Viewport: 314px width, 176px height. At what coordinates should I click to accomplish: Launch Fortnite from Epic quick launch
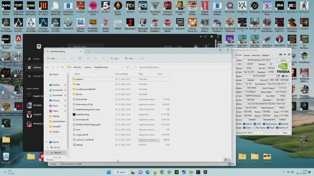(35, 105)
